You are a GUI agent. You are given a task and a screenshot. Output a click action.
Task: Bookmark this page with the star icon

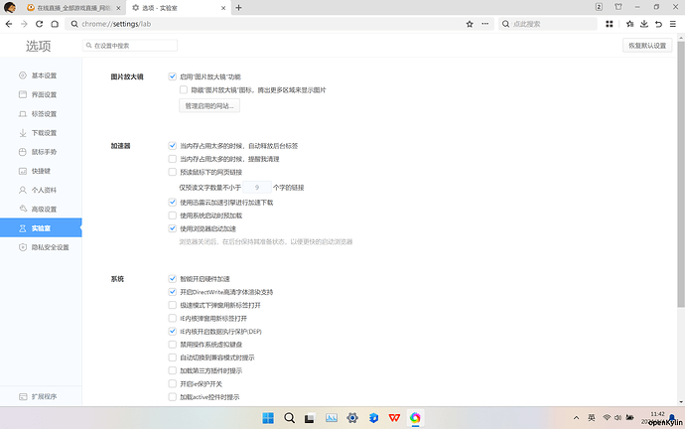[x=470, y=24]
